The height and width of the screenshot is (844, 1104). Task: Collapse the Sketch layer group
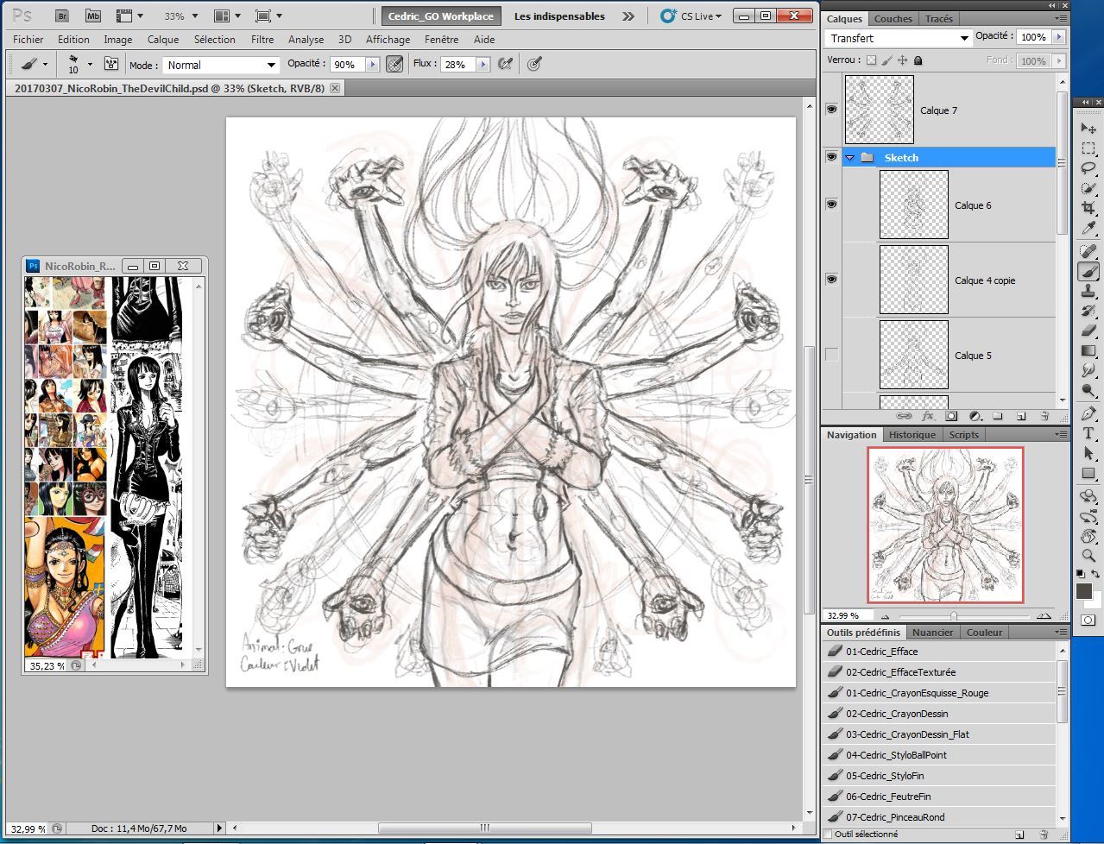pos(849,158)
